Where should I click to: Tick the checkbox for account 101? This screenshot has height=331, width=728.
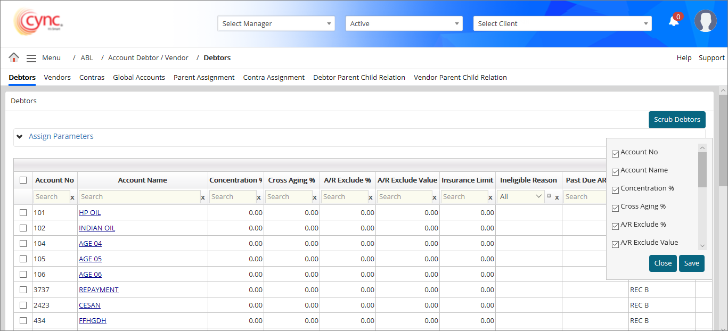tap(23, 213)
